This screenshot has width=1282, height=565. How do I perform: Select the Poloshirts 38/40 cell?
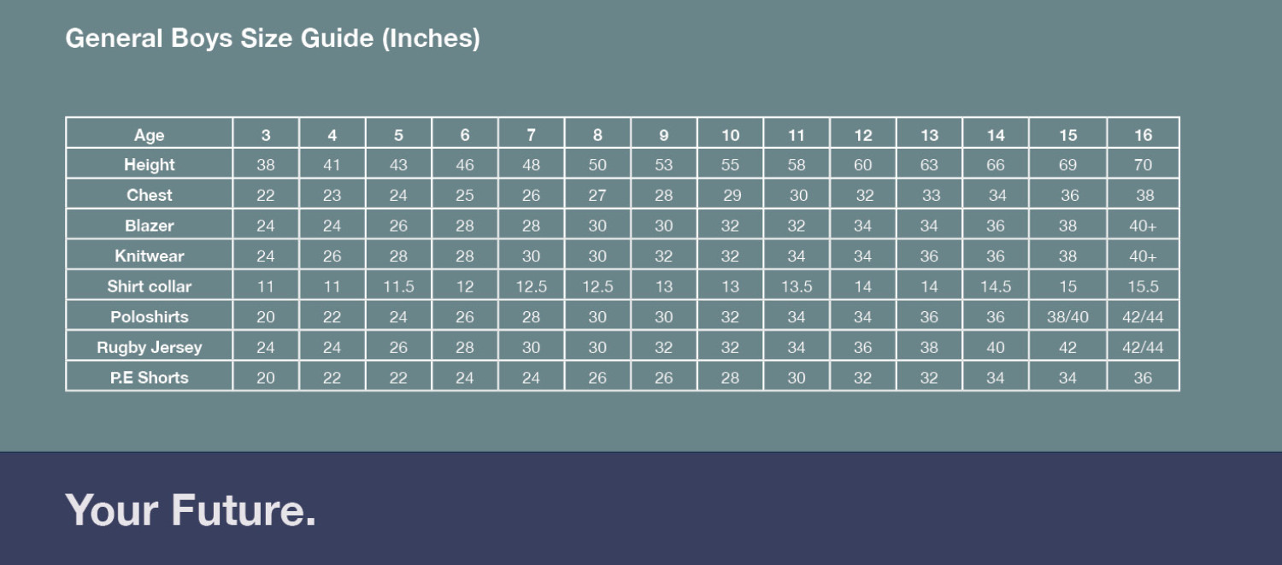coord(1067,316)
